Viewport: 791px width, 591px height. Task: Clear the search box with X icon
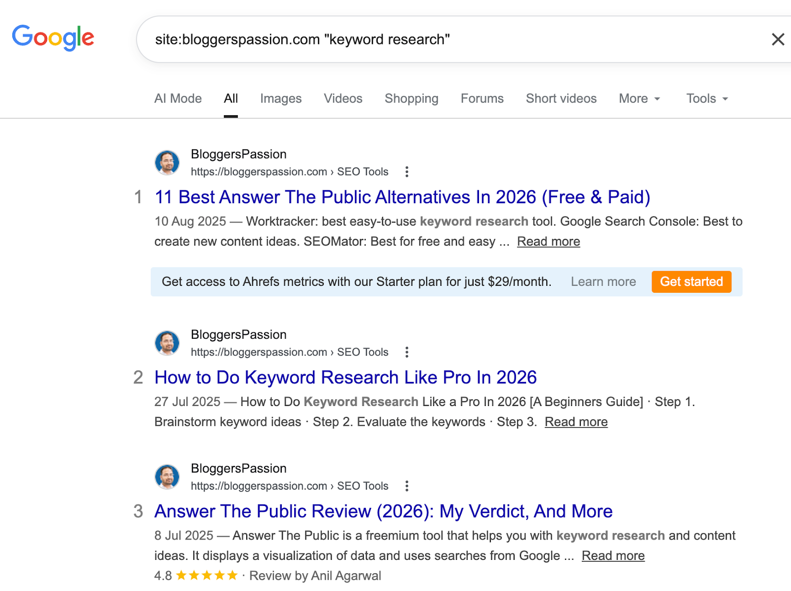click(778, 40)
